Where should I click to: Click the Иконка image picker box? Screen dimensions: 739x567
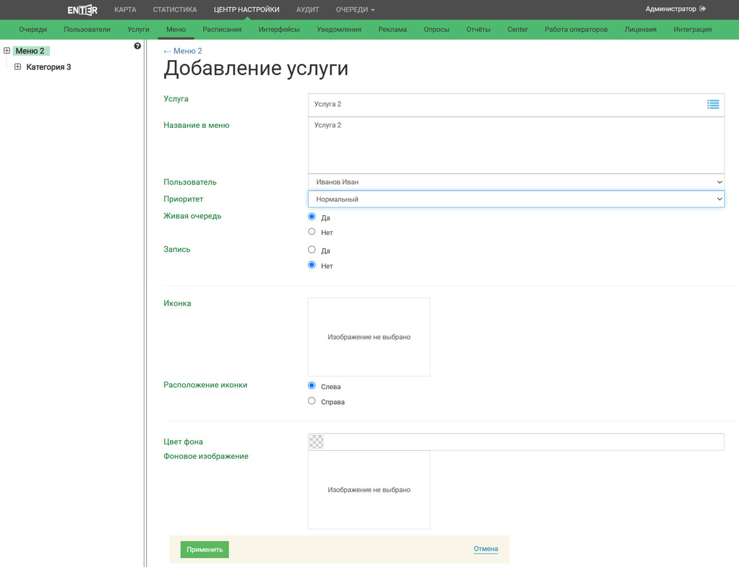click(x=369, y=337)
